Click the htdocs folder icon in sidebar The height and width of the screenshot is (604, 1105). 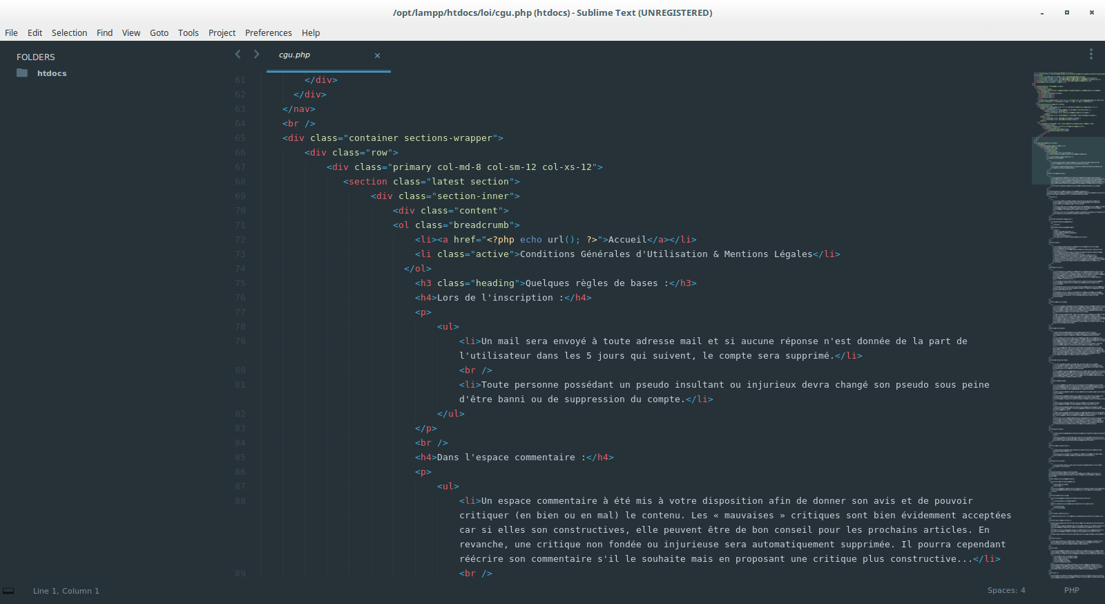click(22, 73)
